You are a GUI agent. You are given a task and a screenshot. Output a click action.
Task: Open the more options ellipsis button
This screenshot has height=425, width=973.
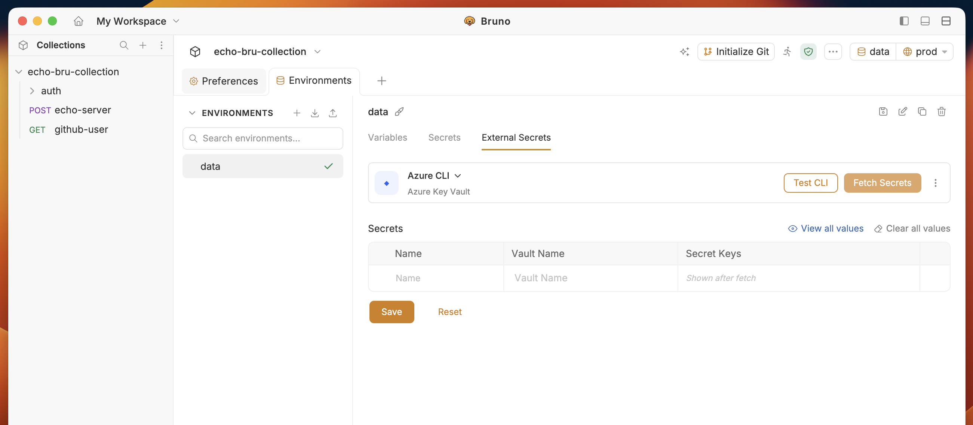tap(833, 52)
